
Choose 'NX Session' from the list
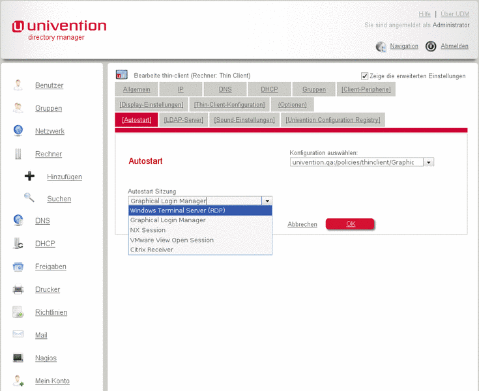click(x=200, y=230)
